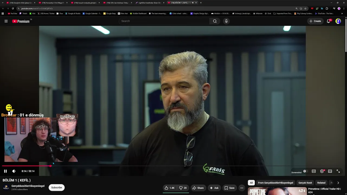Bookmark this page with star icon

point(305,8)
